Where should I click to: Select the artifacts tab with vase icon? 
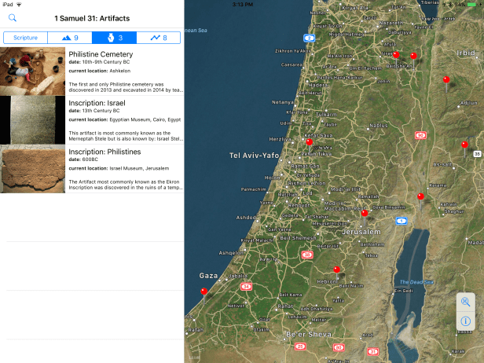click(114, 37)
